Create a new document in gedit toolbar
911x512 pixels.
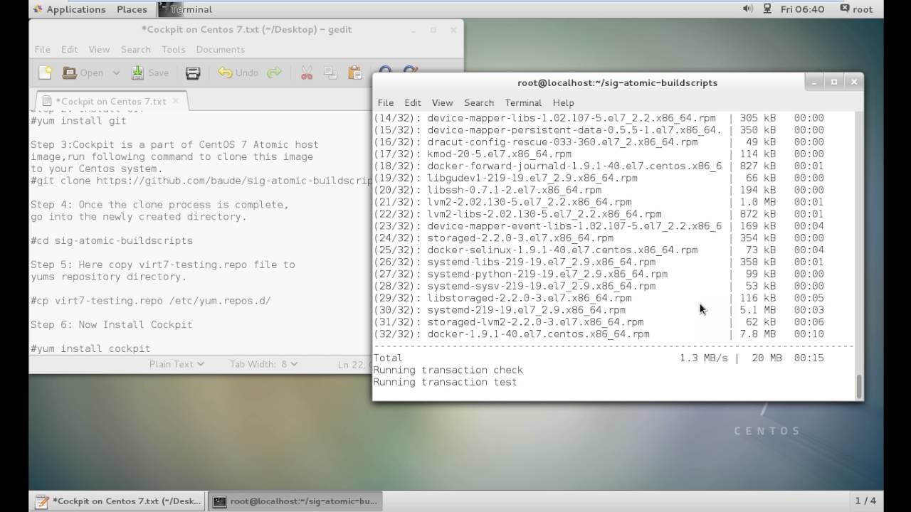(x=46, y=73)
